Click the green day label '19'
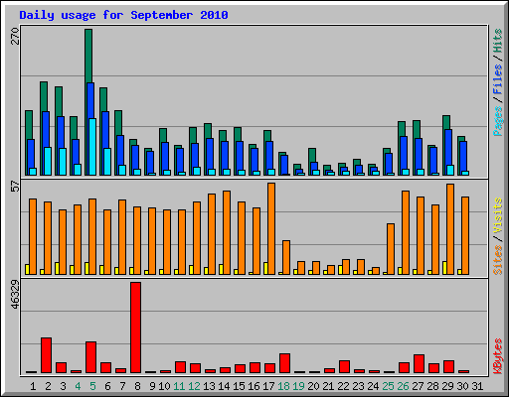Screen dimensions: 509x397 [x=298, y=386]
